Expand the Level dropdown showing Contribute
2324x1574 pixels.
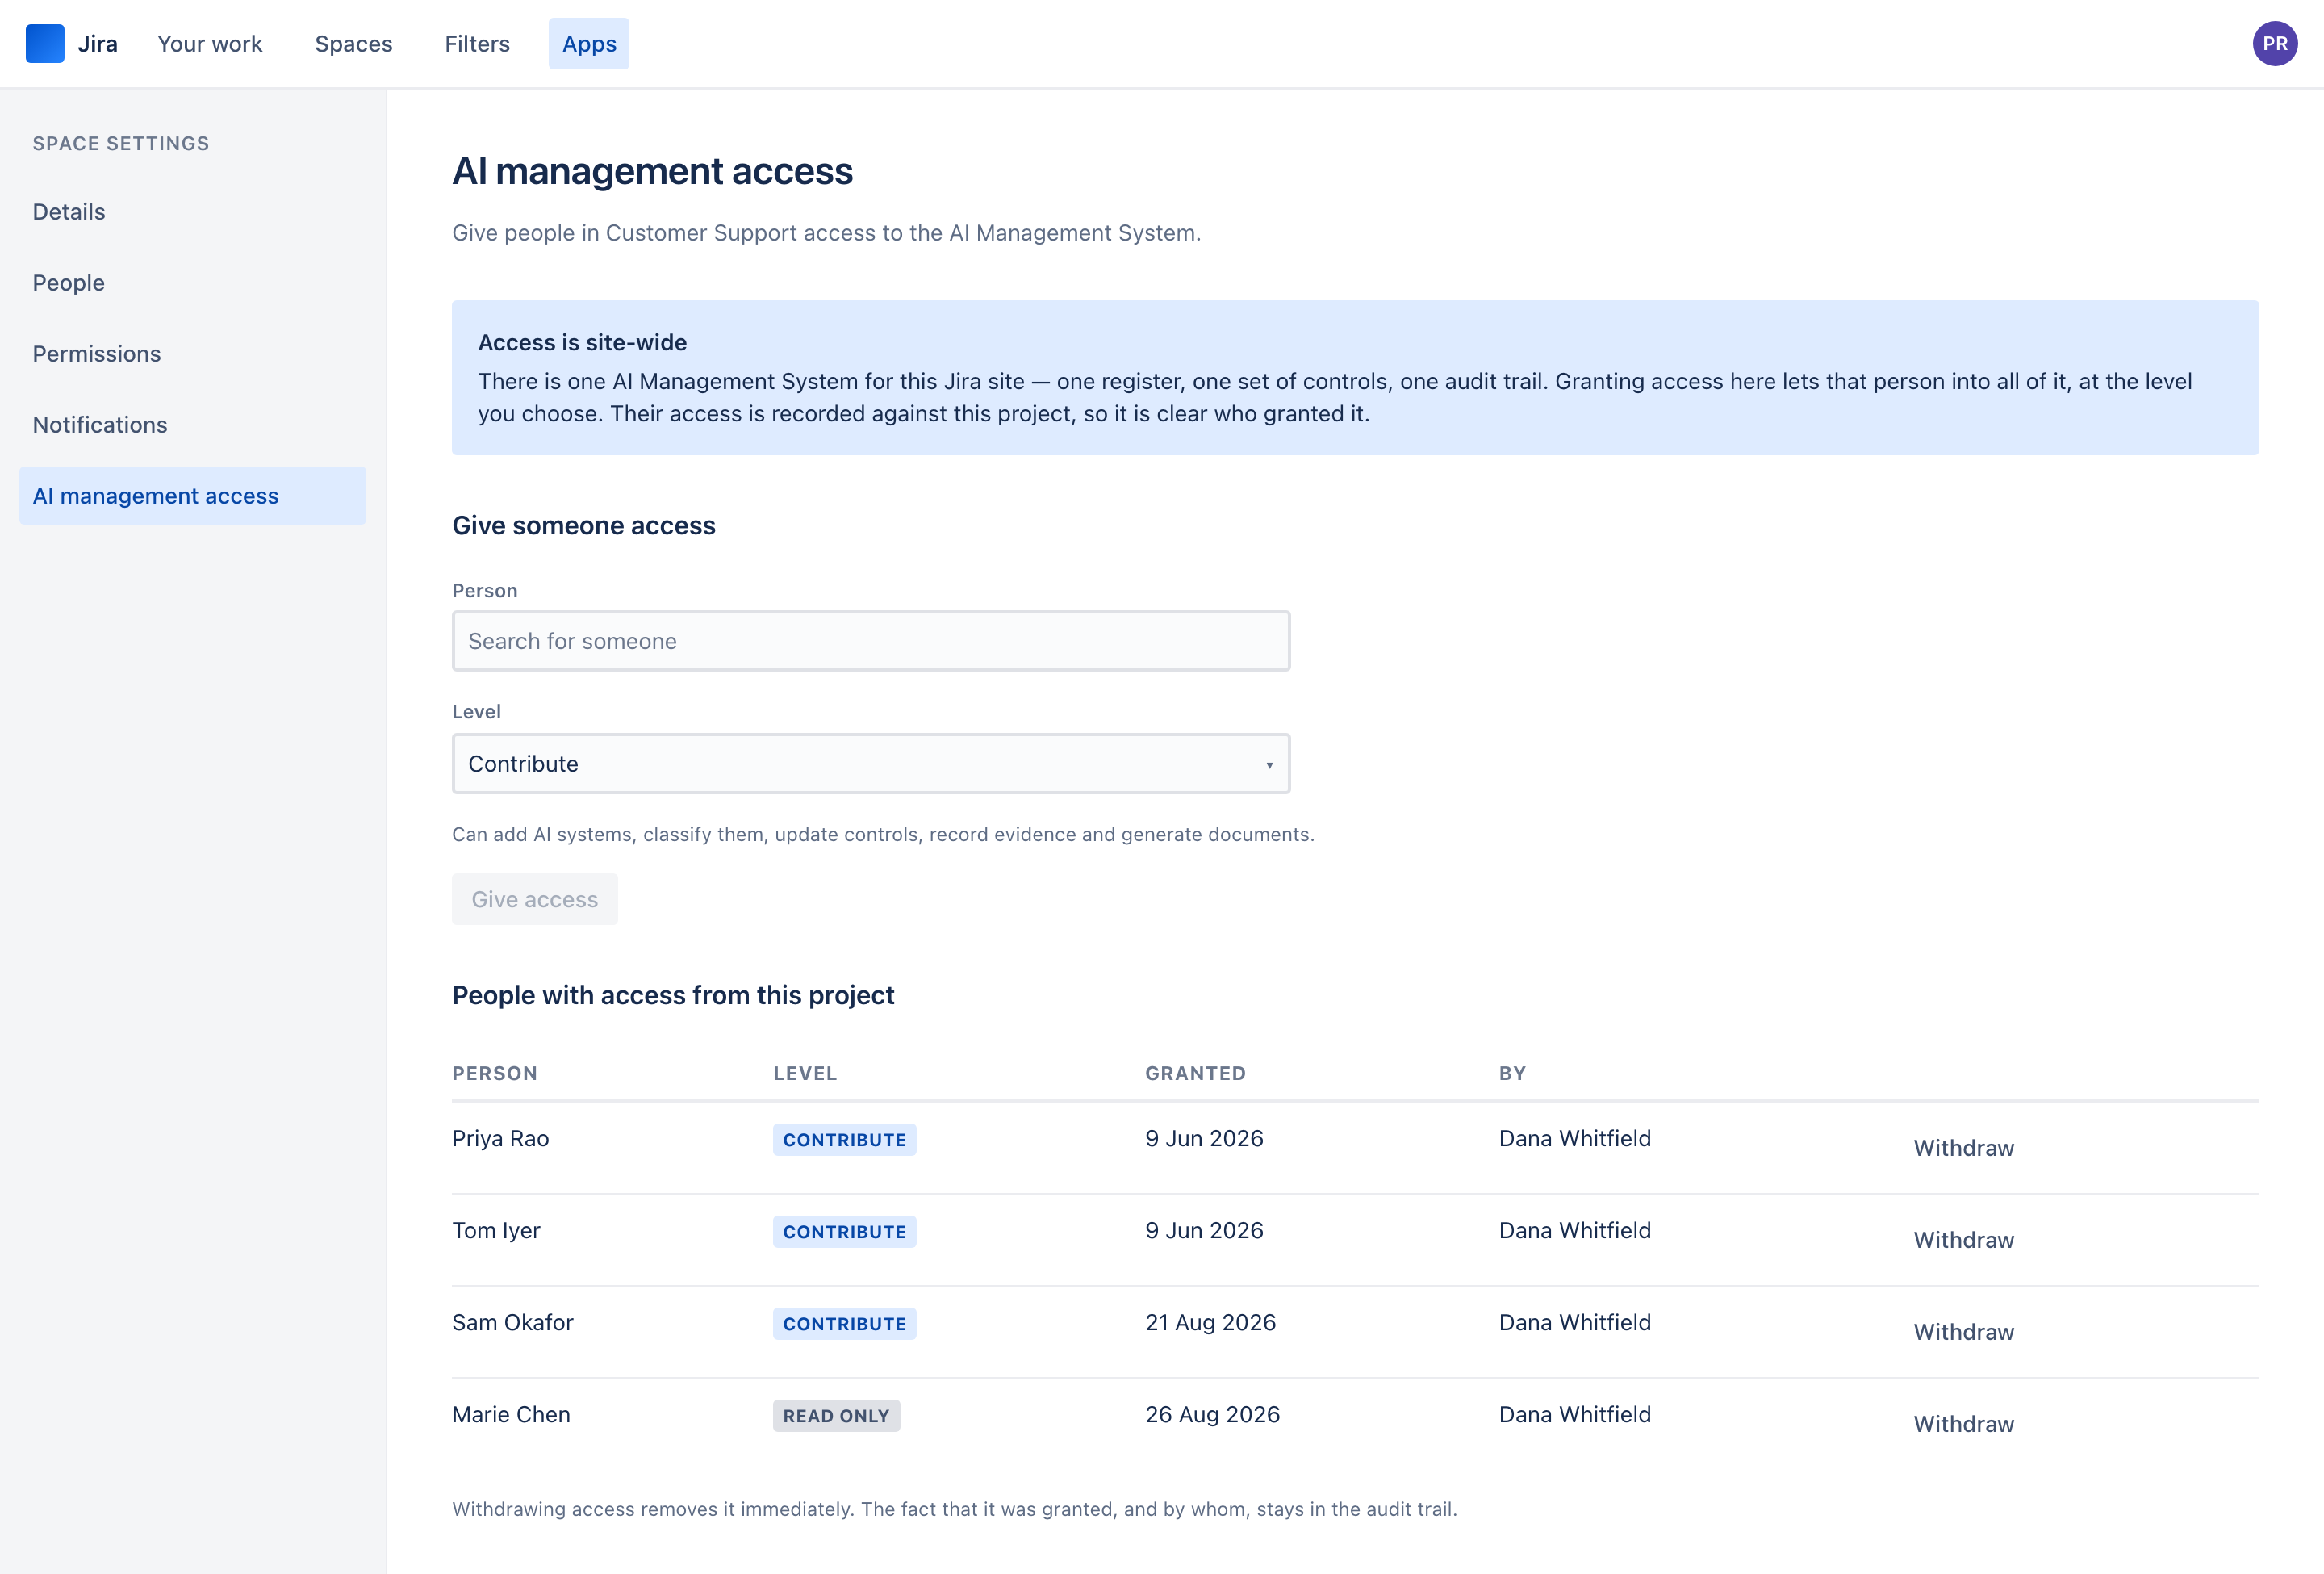tap(871, 764)
